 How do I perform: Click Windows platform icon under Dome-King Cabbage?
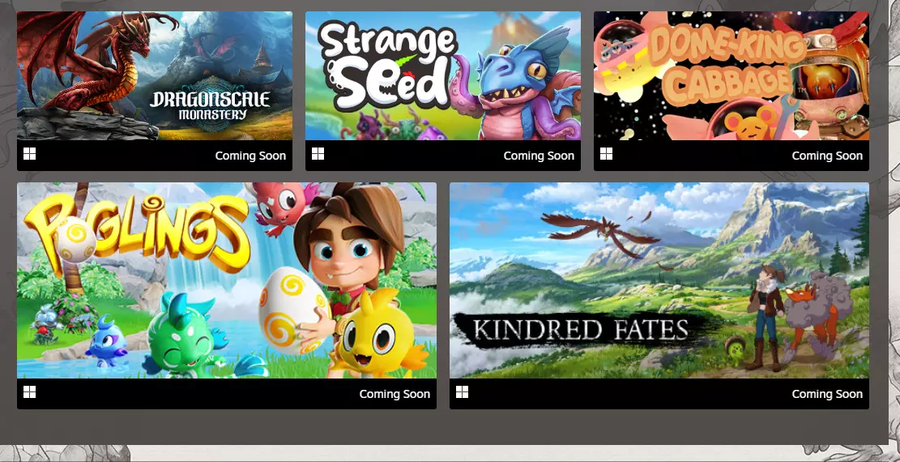pyautogui.click(x=607, y=154)
